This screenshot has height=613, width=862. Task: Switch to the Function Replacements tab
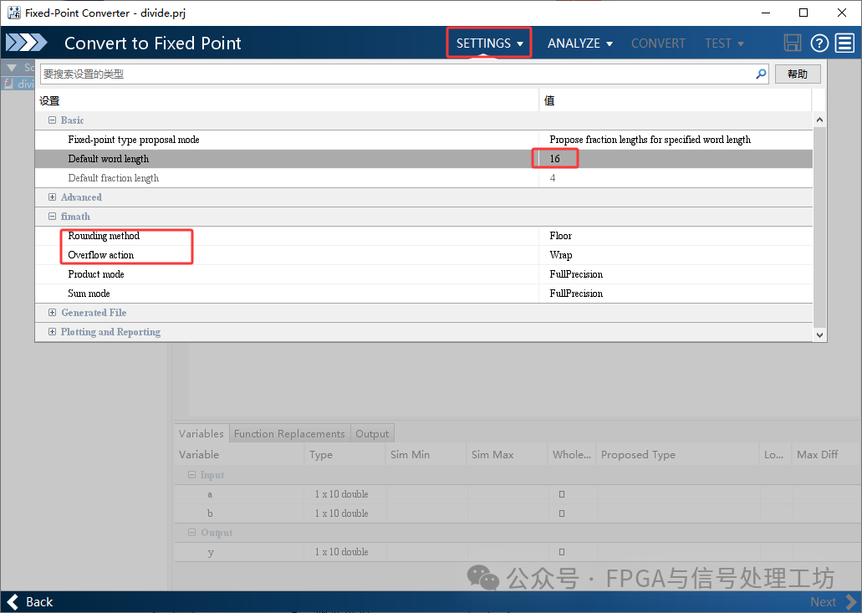click(289, 433)
